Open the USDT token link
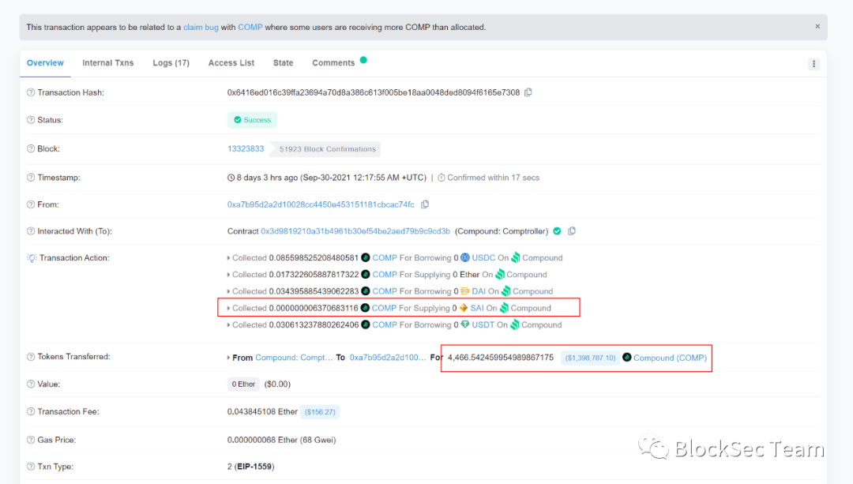The height and width of the screenshot is (484, 853). pos(483,325)
